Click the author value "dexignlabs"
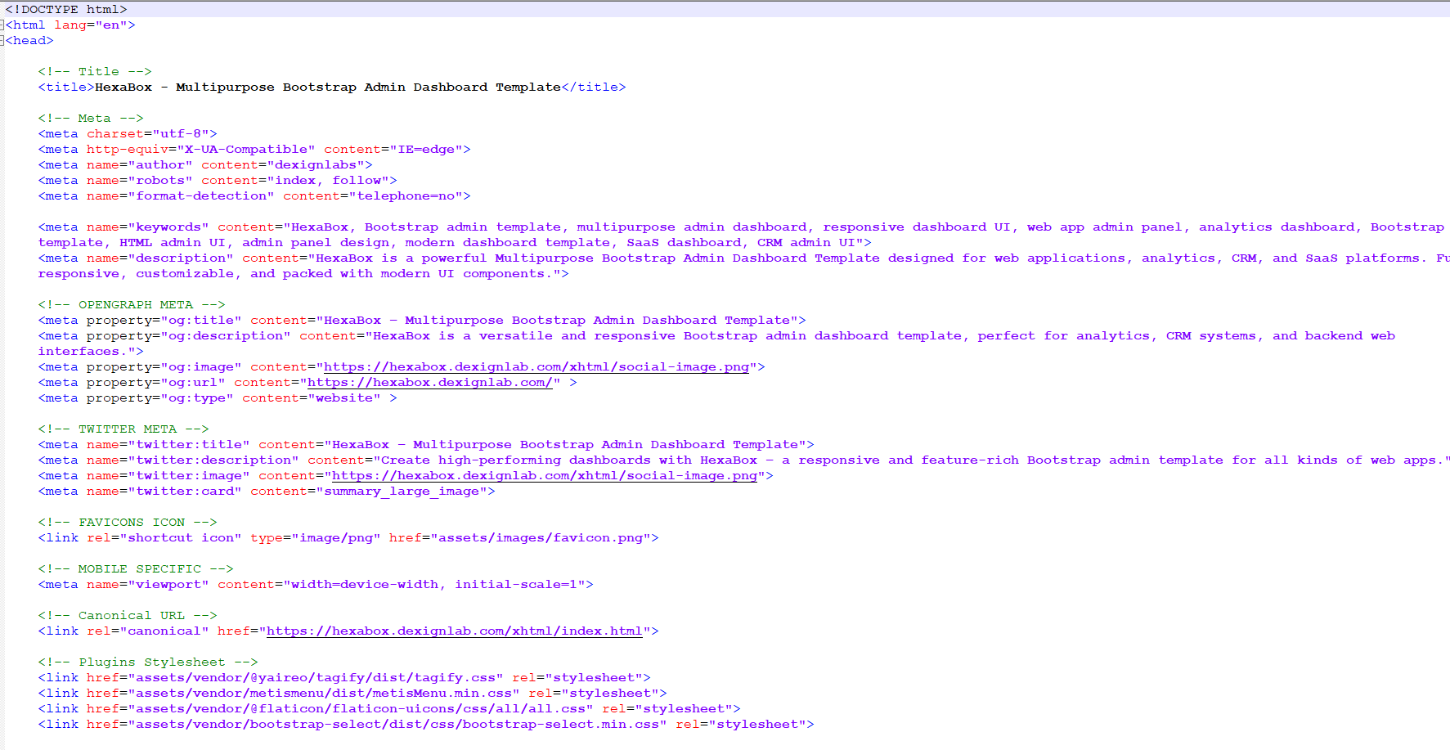 (x=316, y=165)
